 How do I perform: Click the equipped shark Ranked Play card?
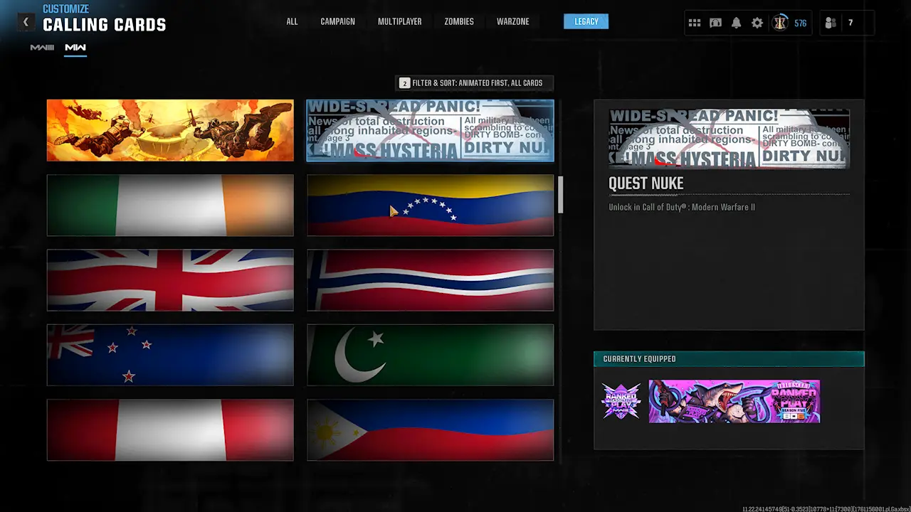(x=734, y=401)
